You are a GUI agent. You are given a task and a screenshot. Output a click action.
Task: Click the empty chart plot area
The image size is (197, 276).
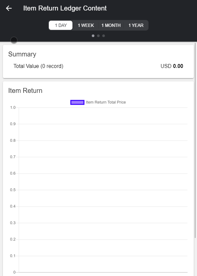[103, 190]
